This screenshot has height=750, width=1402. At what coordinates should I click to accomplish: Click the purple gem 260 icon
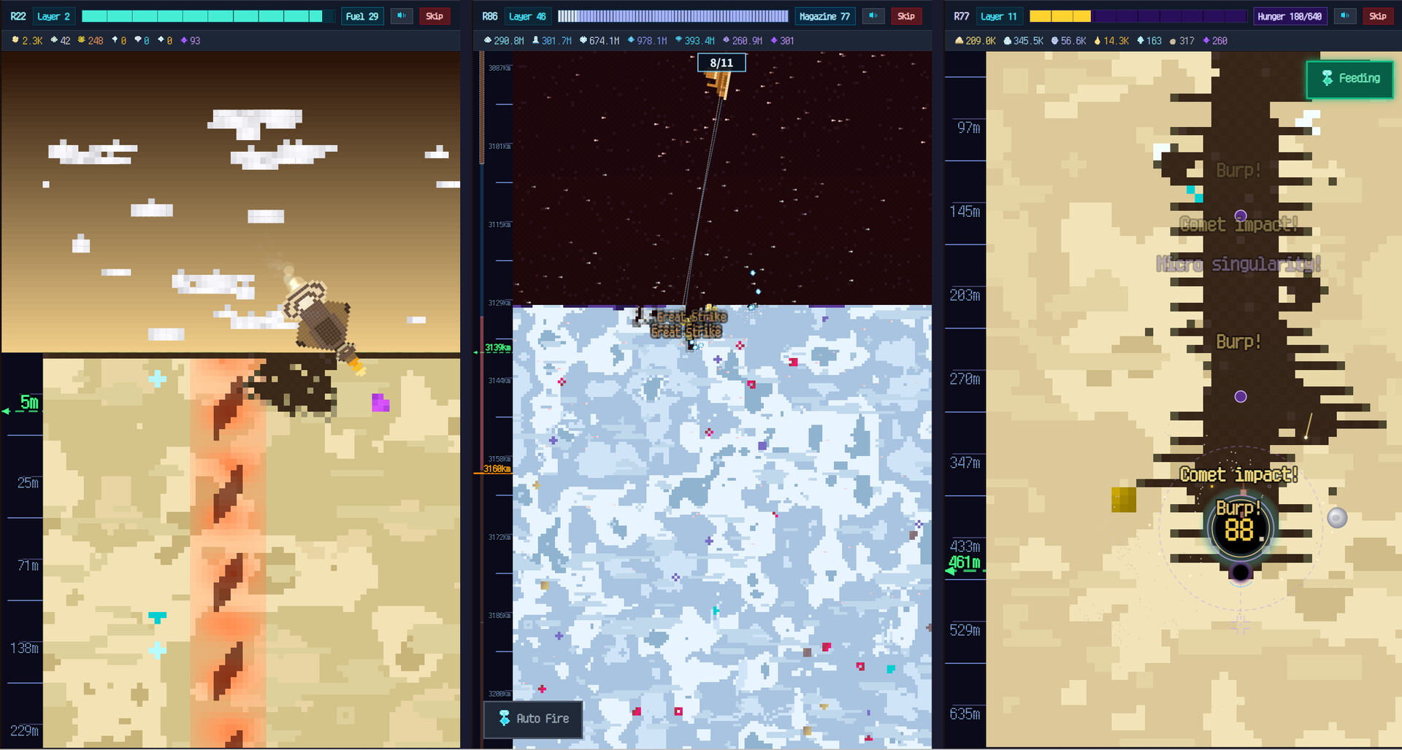pos(1206,40)
